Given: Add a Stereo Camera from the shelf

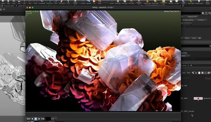Looking at the screenshot, I should point(208,2).
